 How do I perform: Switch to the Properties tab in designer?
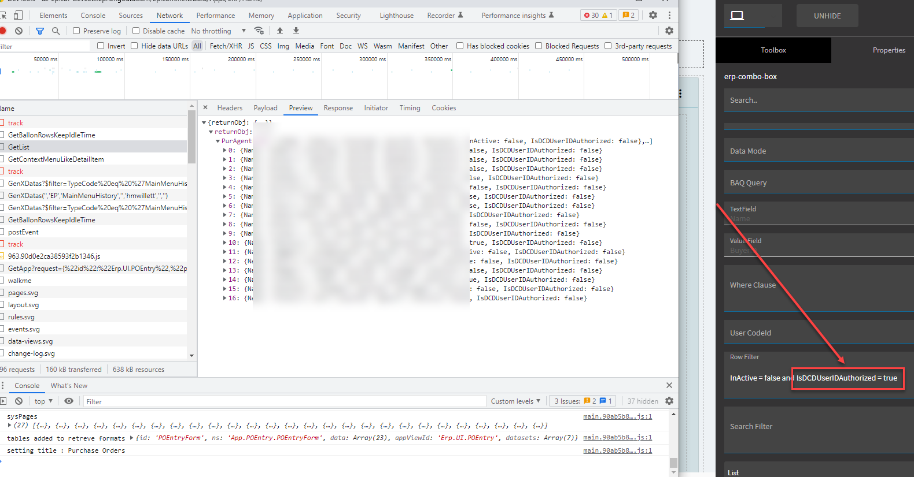[889, 50]
